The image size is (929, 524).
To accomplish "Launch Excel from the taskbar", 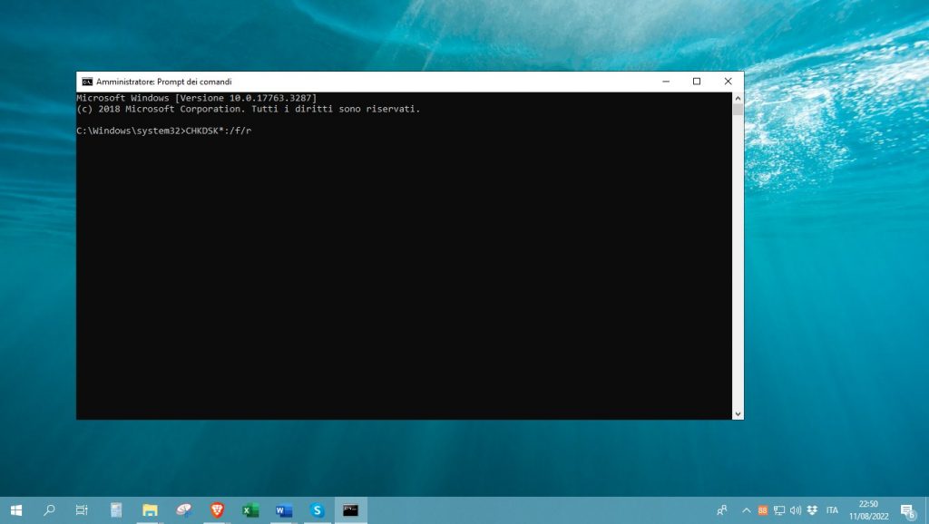I will click(x=250, y=510).
